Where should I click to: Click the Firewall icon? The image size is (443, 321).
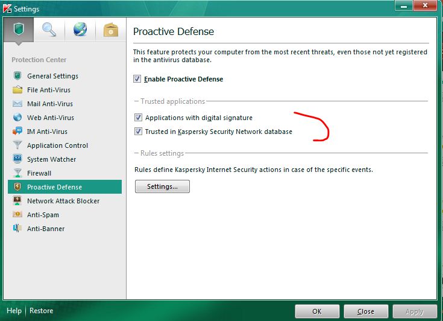point(17,173)
